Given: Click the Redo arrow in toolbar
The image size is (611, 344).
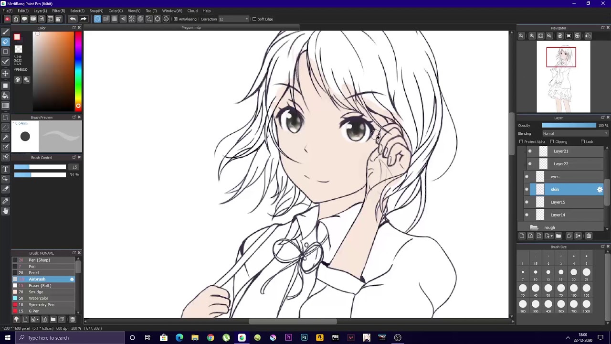Looking at the screenshot, I should [83, 19].
